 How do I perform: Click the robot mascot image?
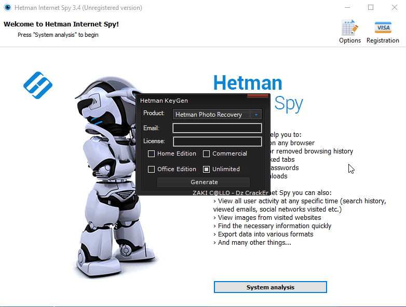[111, 177]
